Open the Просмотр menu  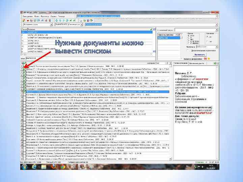pos(45,17)
